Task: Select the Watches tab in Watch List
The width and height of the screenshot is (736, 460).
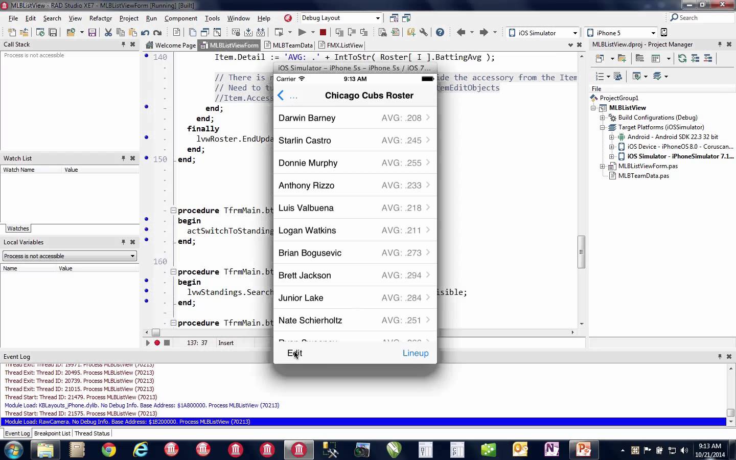Action: point(18,228)
